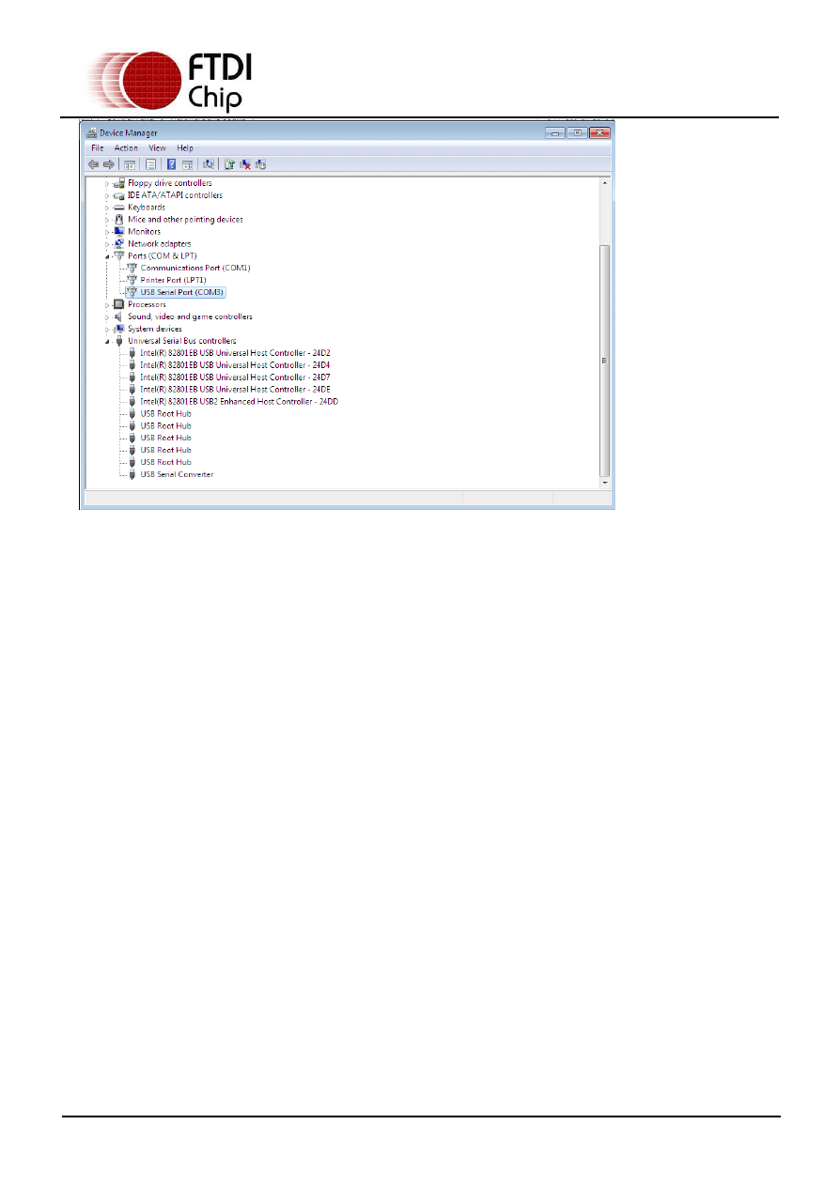Click Update Driver Software toolbar icon
The height and width of the screenshot is (1186, 839).
click(229, 164)
